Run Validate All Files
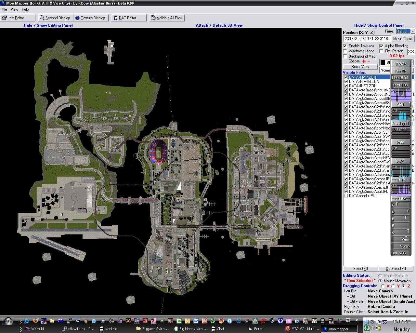The width and height of the screenshot is (416, 333). [167, 18]
